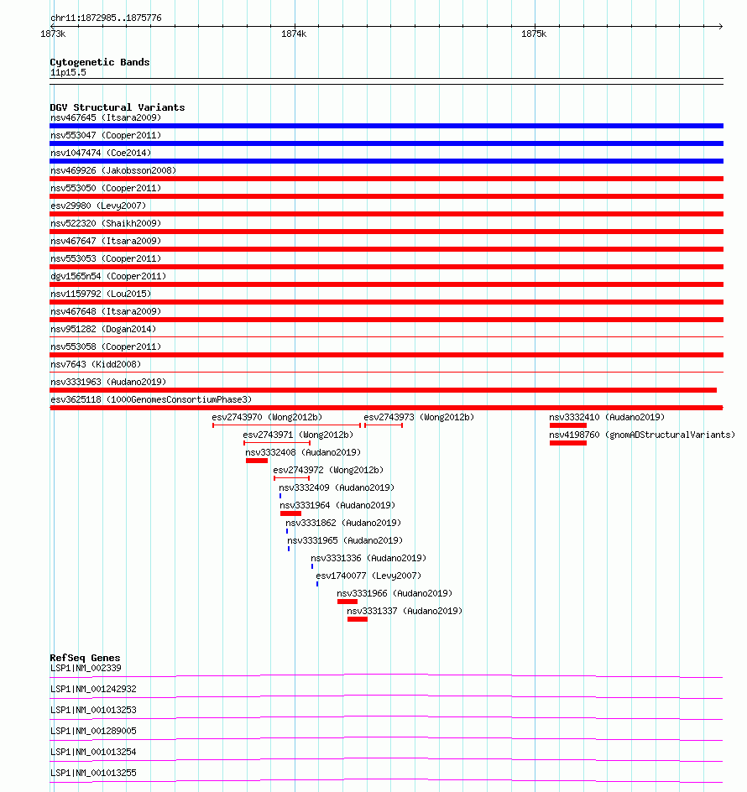
Task: Select variant nsv1047474 (Coe2014) label
Action: (101, 153)
